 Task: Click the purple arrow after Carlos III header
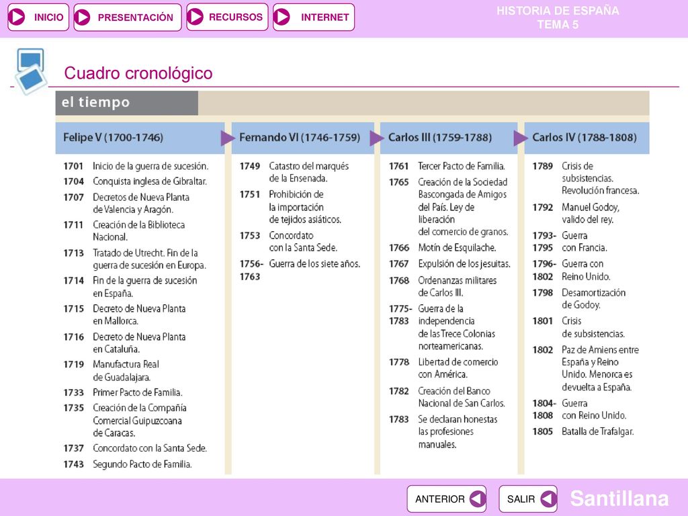[521, 138]
